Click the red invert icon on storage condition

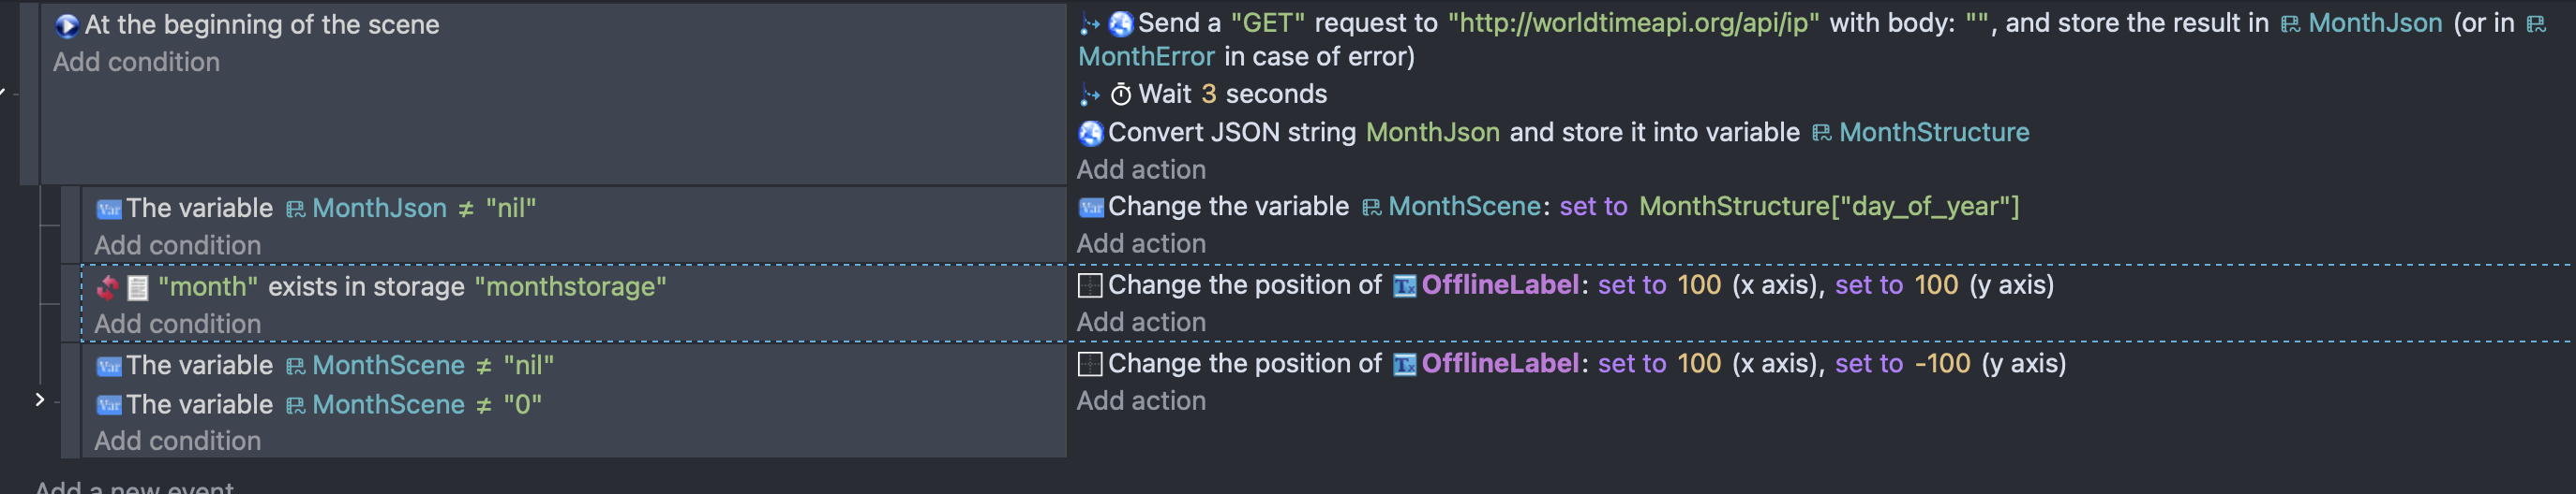(x=107, y=287)
